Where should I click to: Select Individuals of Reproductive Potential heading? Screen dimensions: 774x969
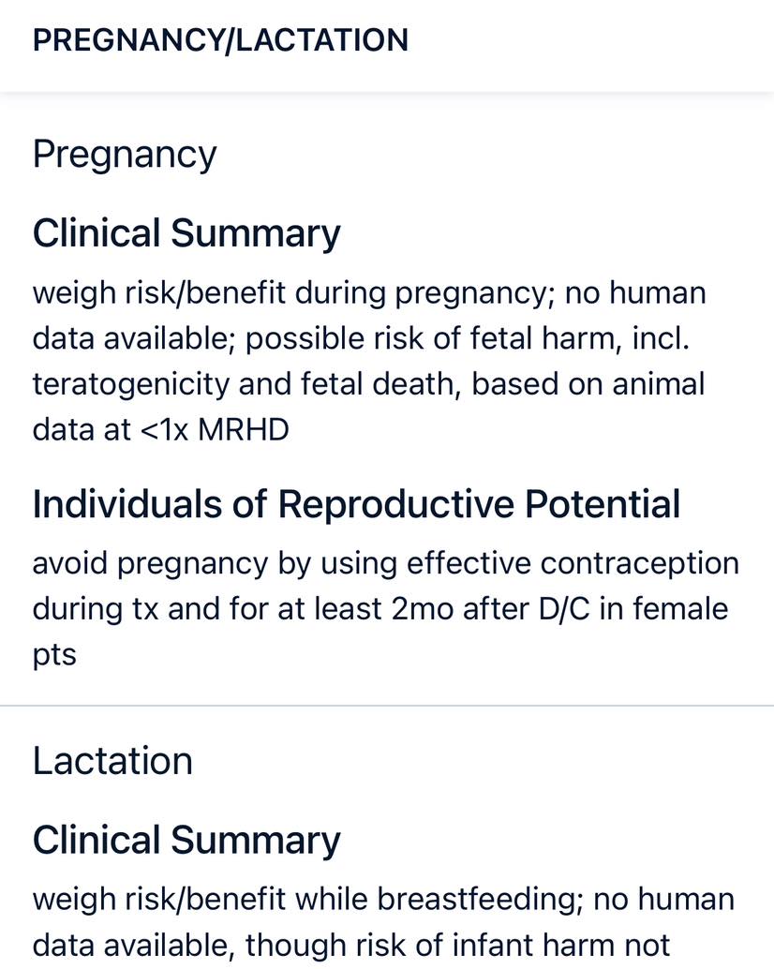[356, 503]
